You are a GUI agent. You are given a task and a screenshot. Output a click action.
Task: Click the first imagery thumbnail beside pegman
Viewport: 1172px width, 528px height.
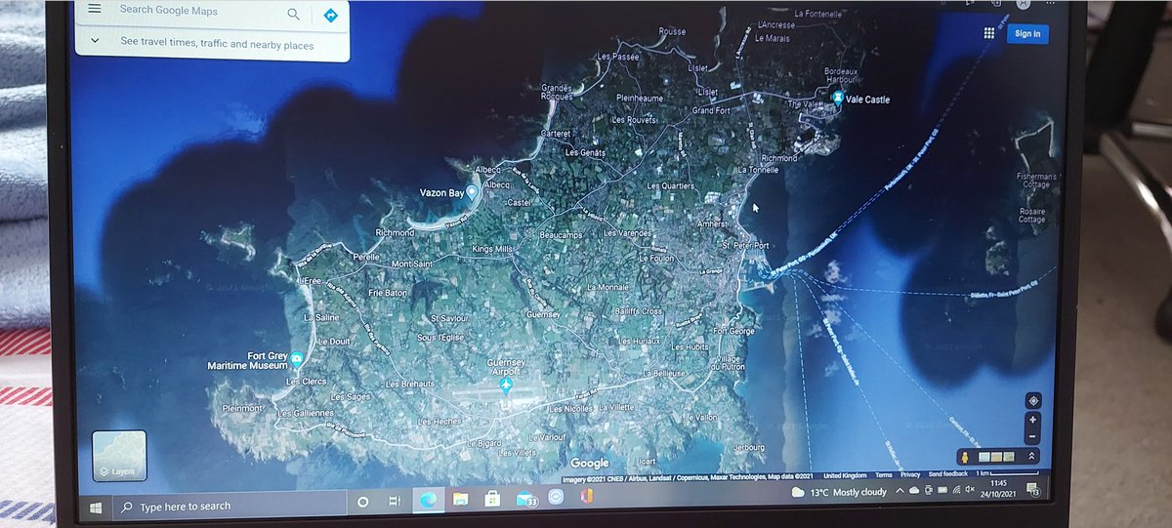point(984,457)
